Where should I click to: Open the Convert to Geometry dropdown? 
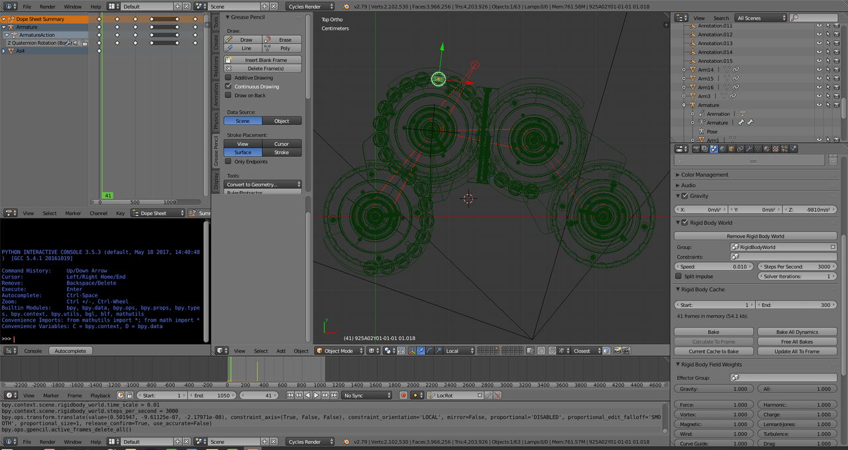tap(262, 184)
